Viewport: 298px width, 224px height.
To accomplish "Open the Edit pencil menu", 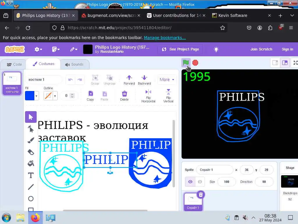I will point(74,49).
